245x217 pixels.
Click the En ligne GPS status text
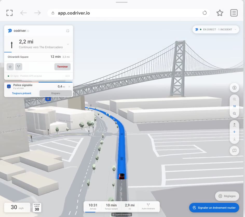pos(26,76)
